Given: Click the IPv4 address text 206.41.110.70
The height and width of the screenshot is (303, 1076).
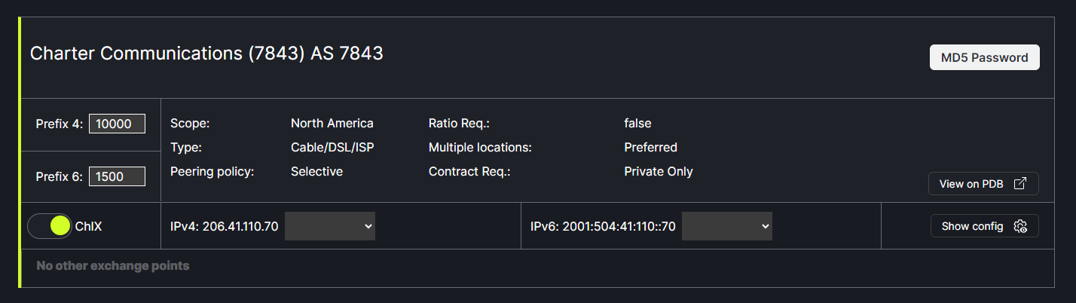Looking at the screenshot, I should (225, 226).
